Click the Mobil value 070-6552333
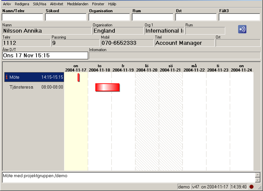This screenshot has width=263, height=191. pyautogui.click(x=127, y=43)
